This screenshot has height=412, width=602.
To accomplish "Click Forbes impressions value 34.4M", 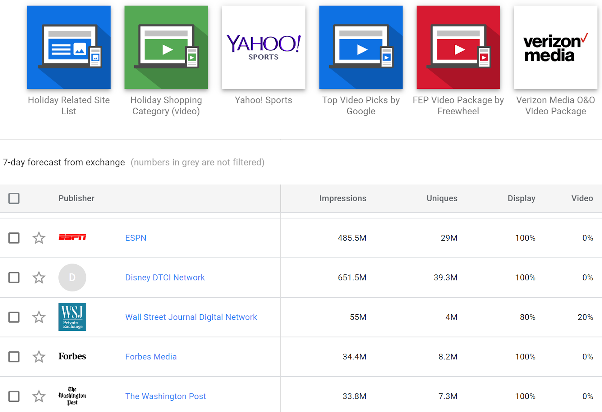I will 354,357.
